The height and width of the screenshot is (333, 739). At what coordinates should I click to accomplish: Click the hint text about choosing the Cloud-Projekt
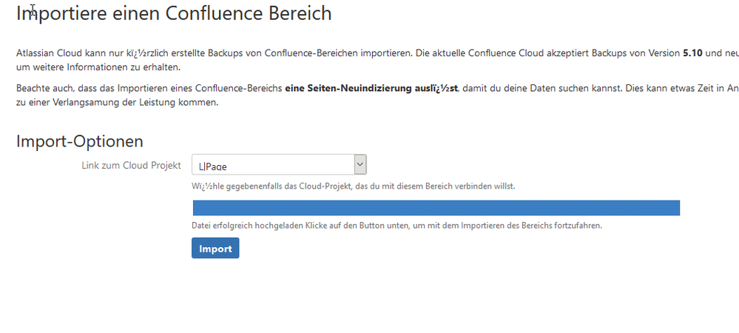pos(354,186)
